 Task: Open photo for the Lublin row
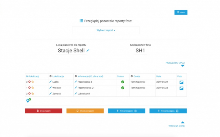[181, 82]
